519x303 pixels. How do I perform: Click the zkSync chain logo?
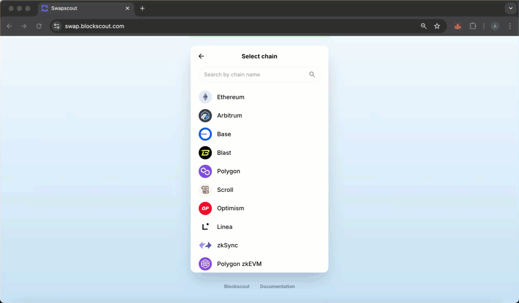point(205,245)
